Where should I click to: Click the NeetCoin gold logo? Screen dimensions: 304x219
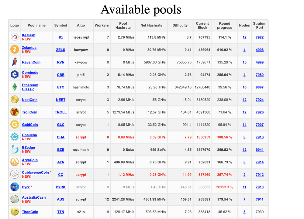(15, 100)
